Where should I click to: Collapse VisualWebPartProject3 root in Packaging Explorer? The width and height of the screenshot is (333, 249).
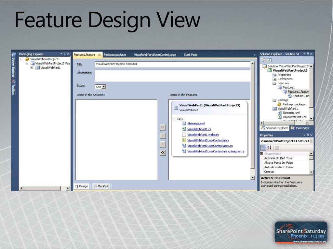pyautogui.click(x=22, y=59)
